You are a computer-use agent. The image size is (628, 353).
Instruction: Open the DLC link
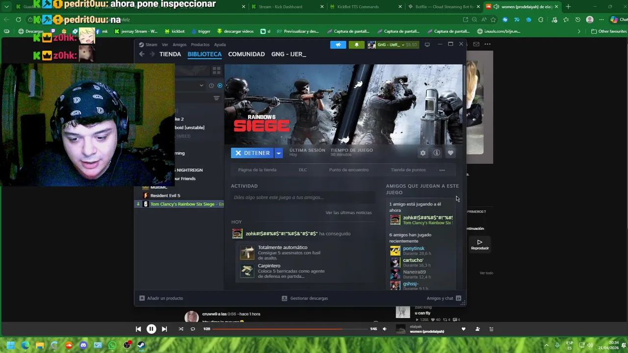coord(303,170)
